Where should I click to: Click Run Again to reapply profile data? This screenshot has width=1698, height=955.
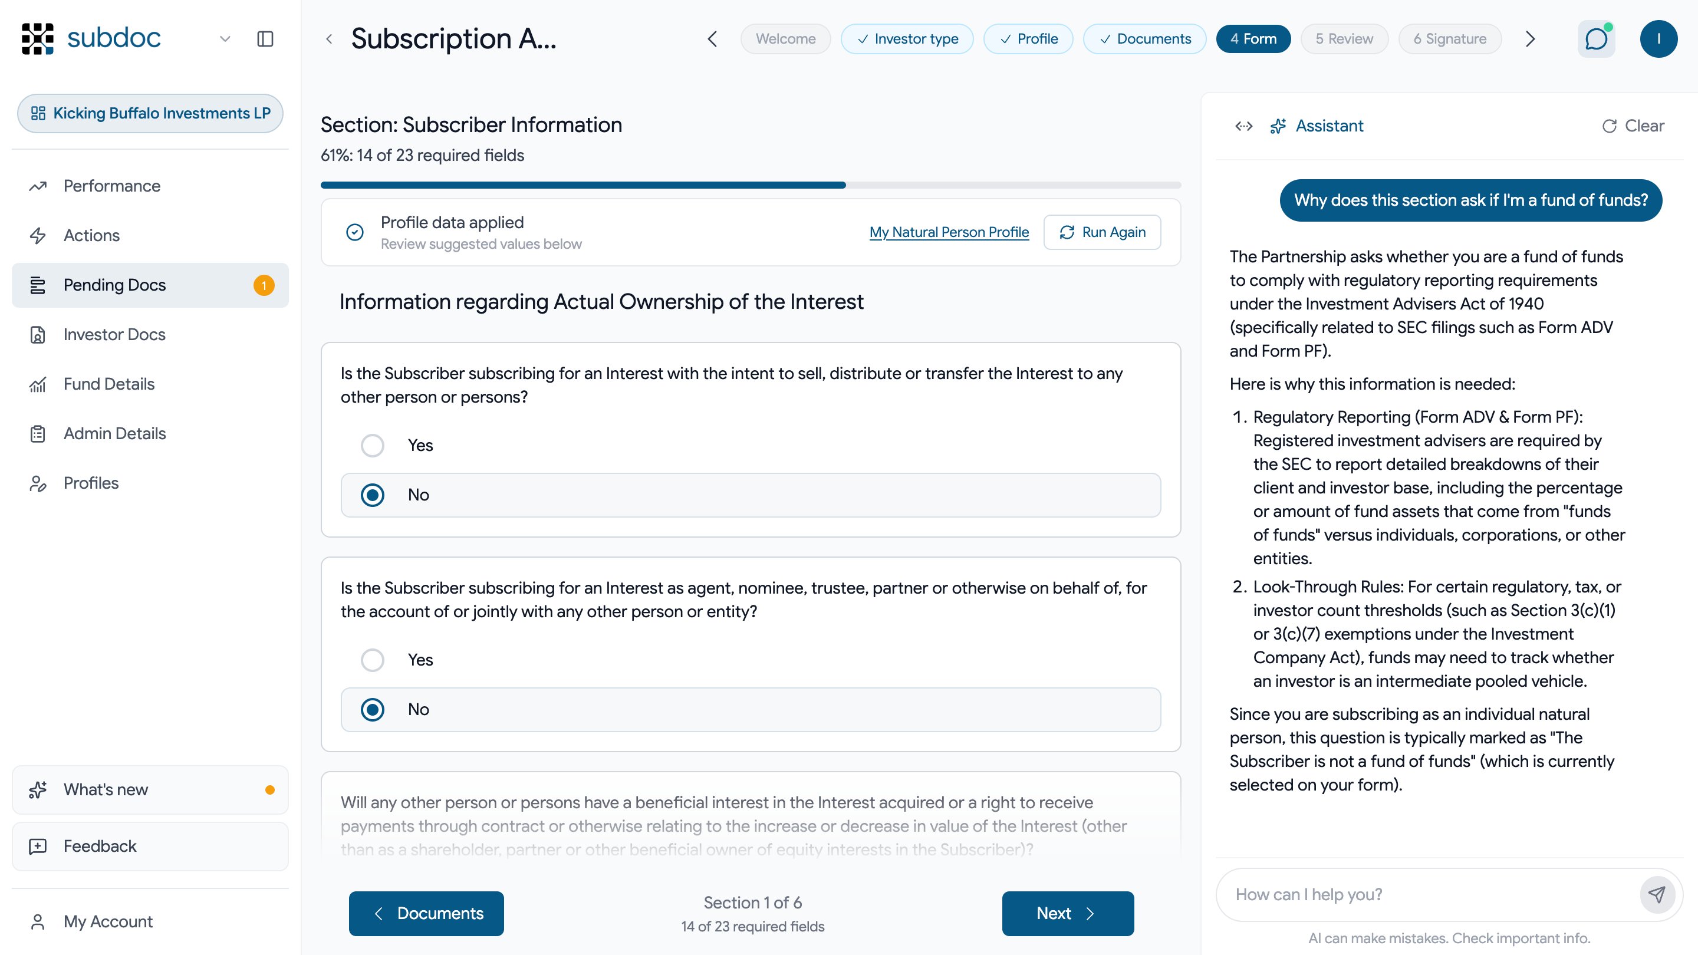point(1102,232)
